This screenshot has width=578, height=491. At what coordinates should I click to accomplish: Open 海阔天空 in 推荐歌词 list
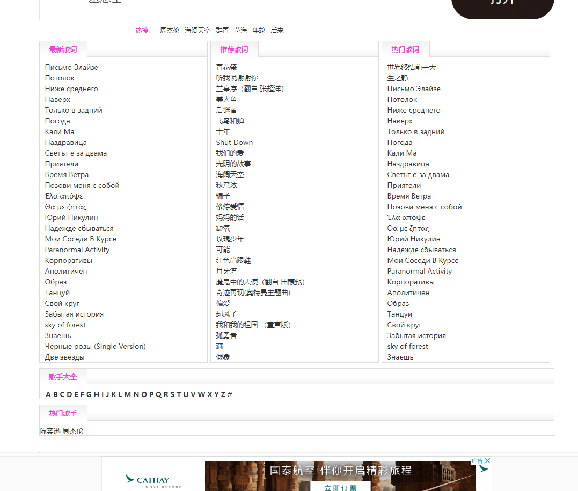point(230,174)
